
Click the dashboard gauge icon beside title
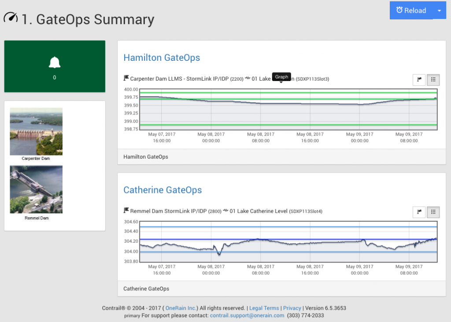pyautogui.click(x=11, y=18)
